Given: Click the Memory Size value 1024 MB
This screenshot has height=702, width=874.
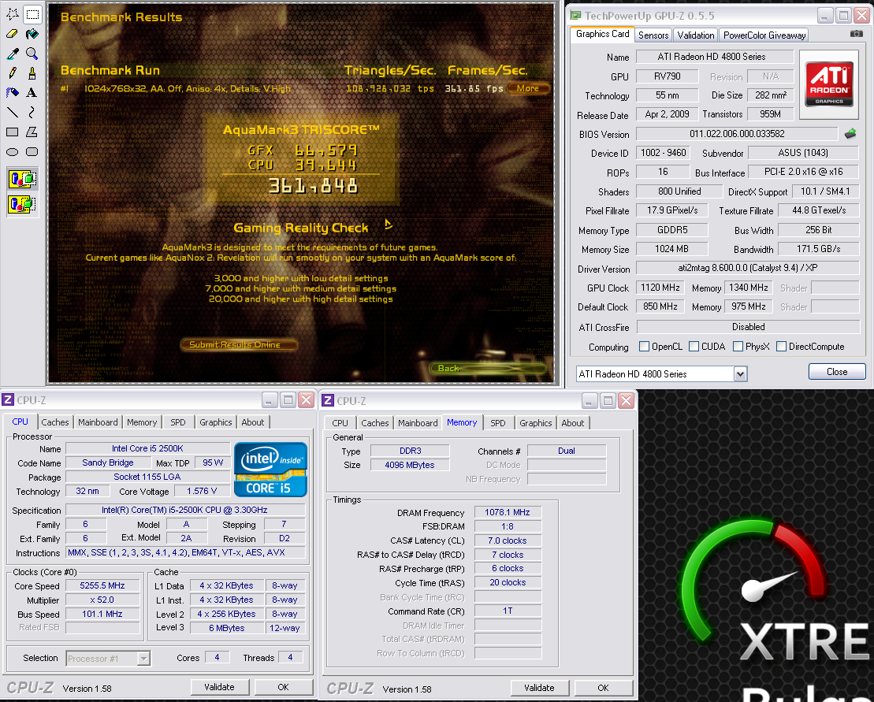Looking at the screenshot, I should tap(671, 249).
